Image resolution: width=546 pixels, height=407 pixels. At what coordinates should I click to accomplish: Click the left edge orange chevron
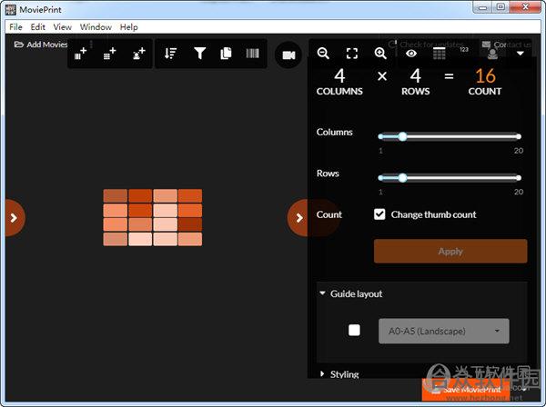pos(14,218)
